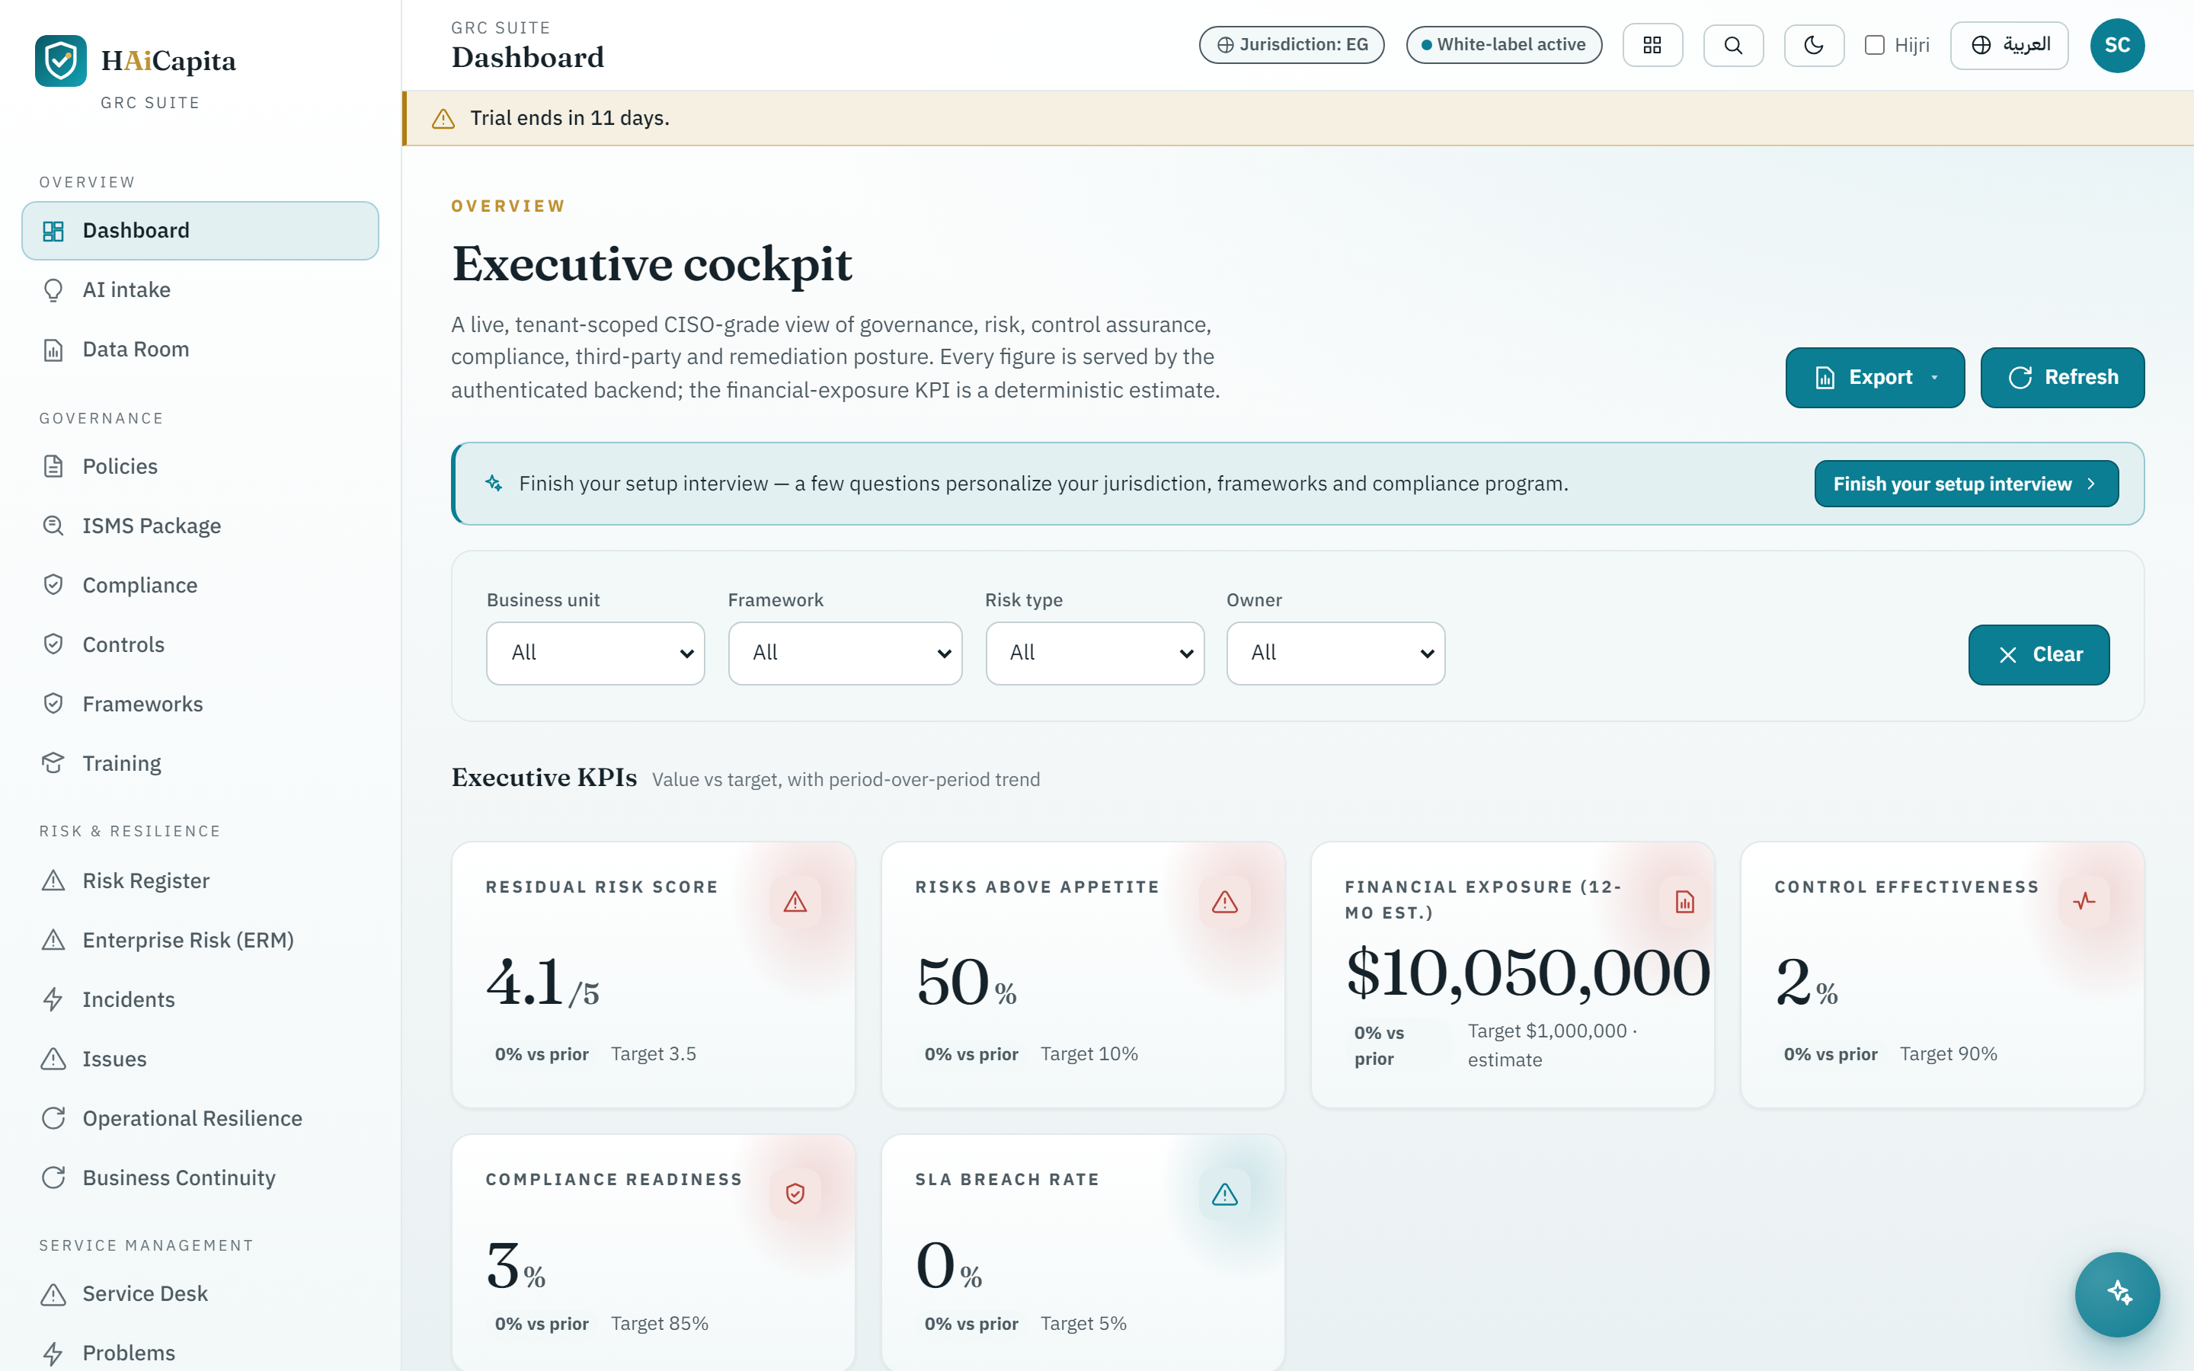This screenshot has width=2194, height=1371.
Task: Enable the Hijri calendar checkbox
Action: click(x=1874, y=46)
